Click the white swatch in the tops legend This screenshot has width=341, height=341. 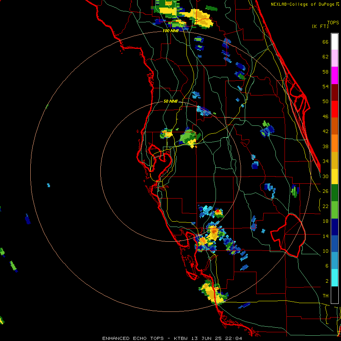point(335,42)
